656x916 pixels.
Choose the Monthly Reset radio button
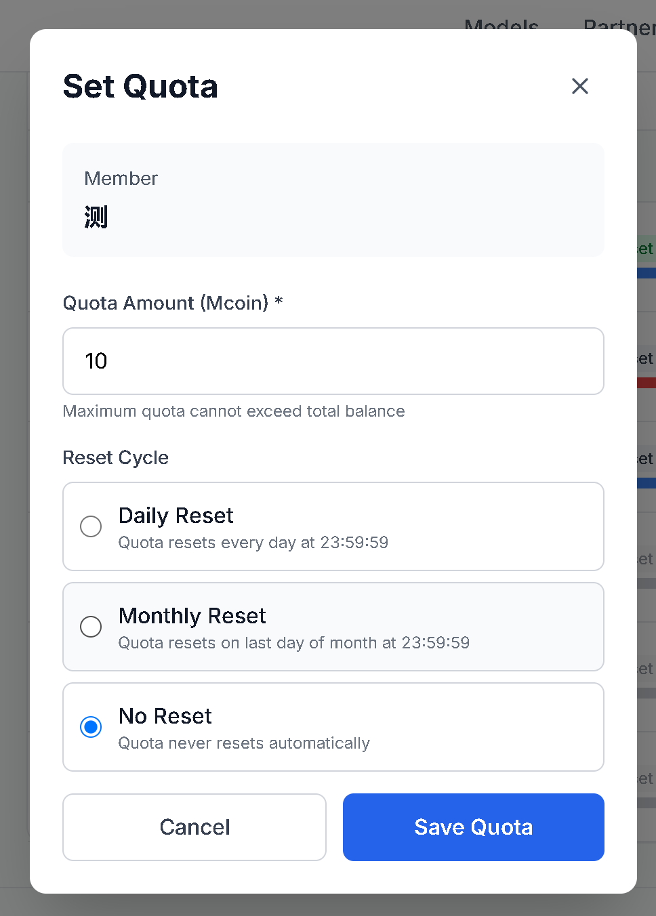(91, 627)
